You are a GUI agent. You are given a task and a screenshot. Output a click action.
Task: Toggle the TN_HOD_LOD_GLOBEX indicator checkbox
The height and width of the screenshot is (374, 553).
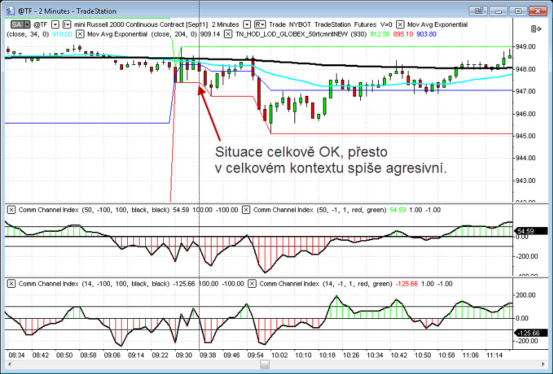click(x=228, y=35)
